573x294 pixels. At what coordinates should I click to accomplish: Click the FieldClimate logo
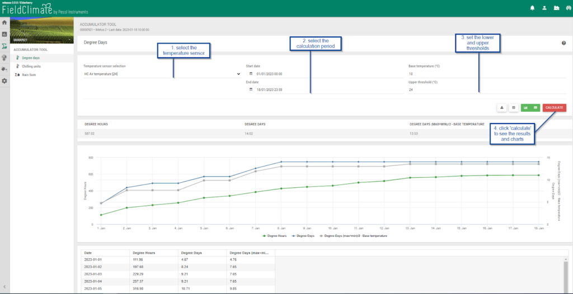pyautogui.click(x=45, y=9)
